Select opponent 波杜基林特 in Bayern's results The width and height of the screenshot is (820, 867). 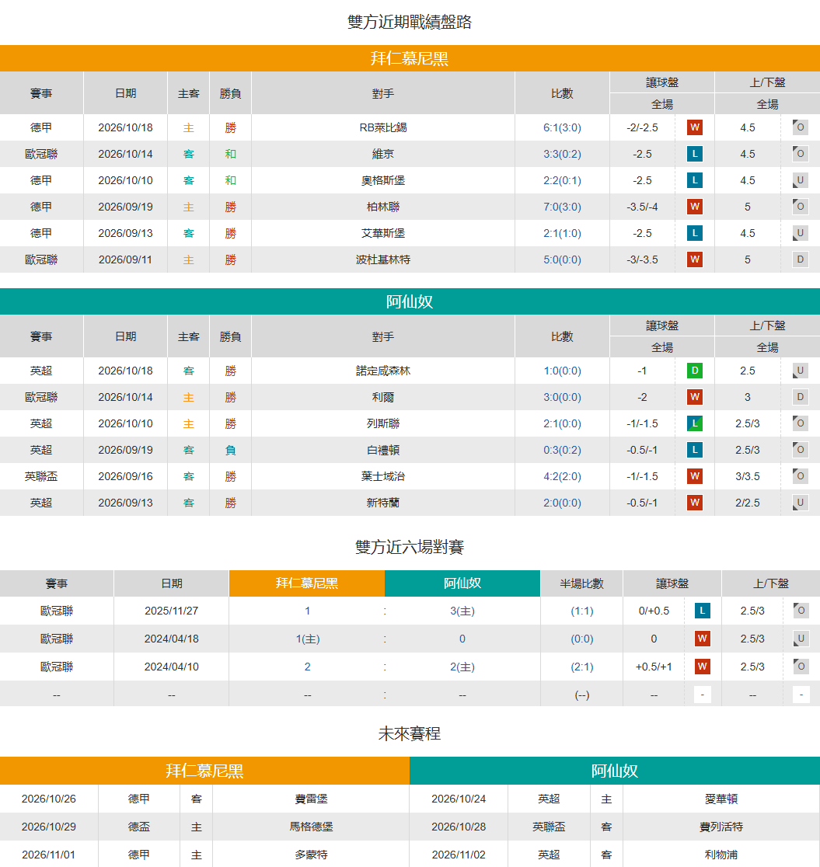coord(383,259)
